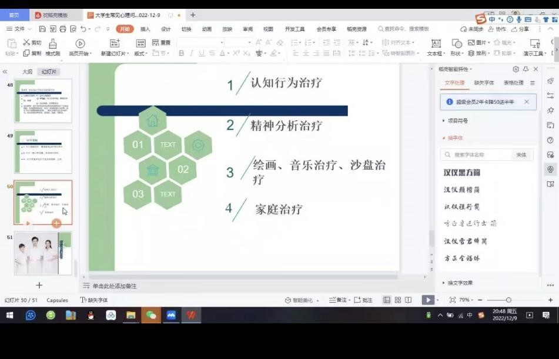Switch to normal view in status bar
Screen dimensions: 559x359
[387, 300]
